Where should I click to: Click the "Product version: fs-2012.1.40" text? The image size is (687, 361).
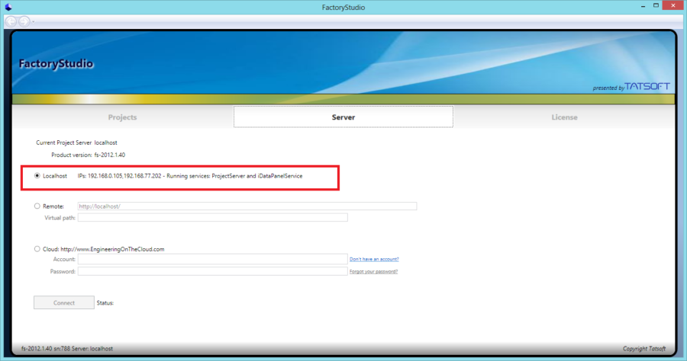(x=88, y=155)
